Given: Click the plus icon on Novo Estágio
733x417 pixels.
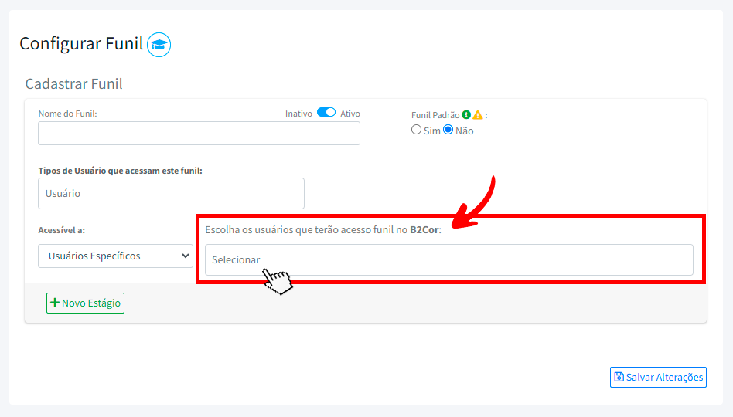Looking at the screenshot, I should point(55,303).
